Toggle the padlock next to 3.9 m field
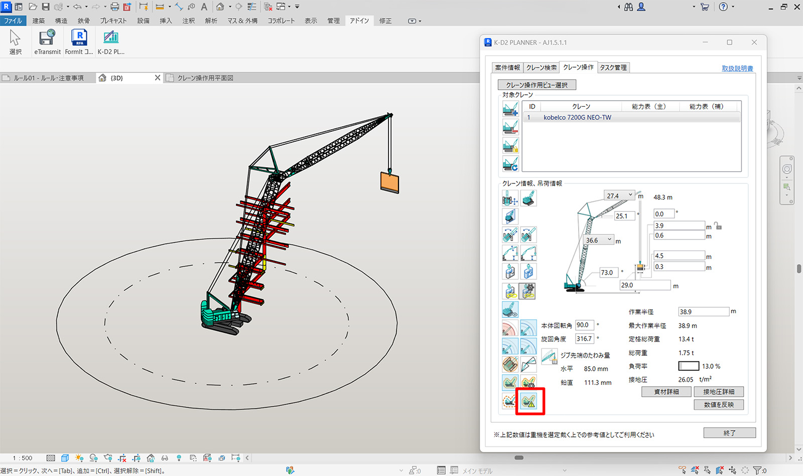 point(718,226)
